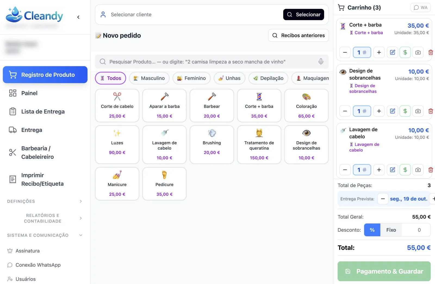Open WA WhatsApp button in cart header

click(x=421, y=8)
